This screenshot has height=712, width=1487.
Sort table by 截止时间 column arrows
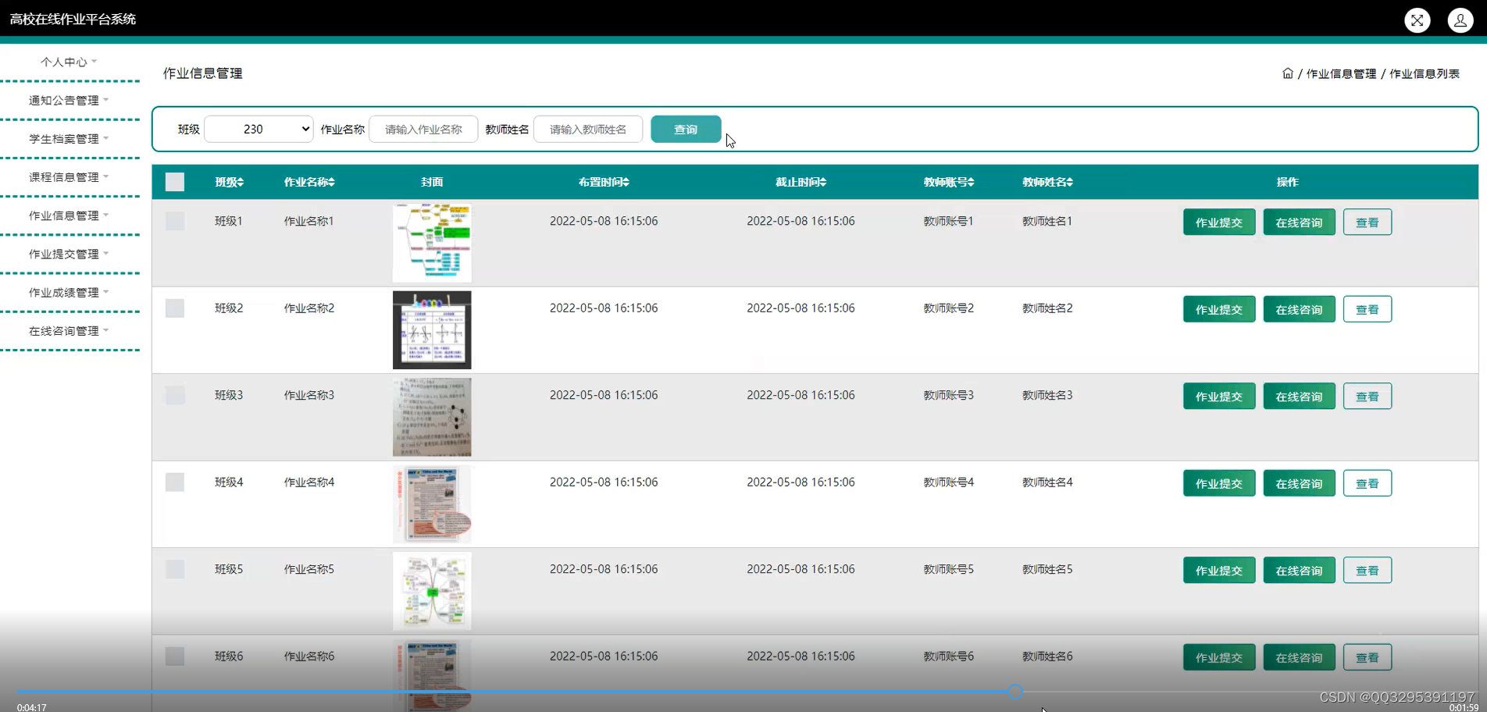pos(822,182)
